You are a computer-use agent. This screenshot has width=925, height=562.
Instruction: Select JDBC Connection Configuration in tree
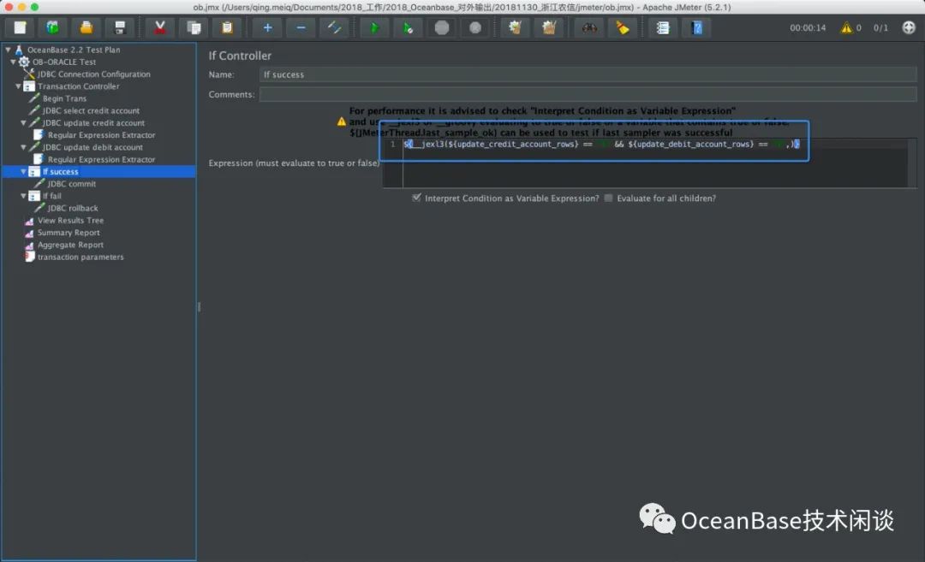[93, 74]
